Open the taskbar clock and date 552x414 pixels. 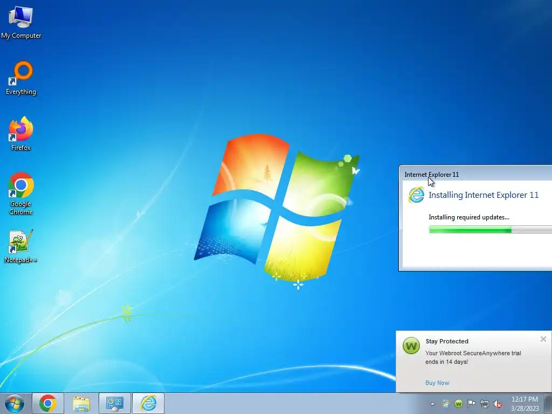[x=525, y=404]
